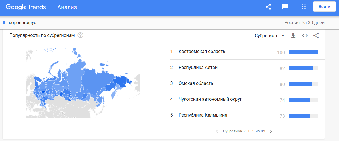Open the Анализ section label
The height and width of the screenshot is (141, 339).
[x=67, y=7]
